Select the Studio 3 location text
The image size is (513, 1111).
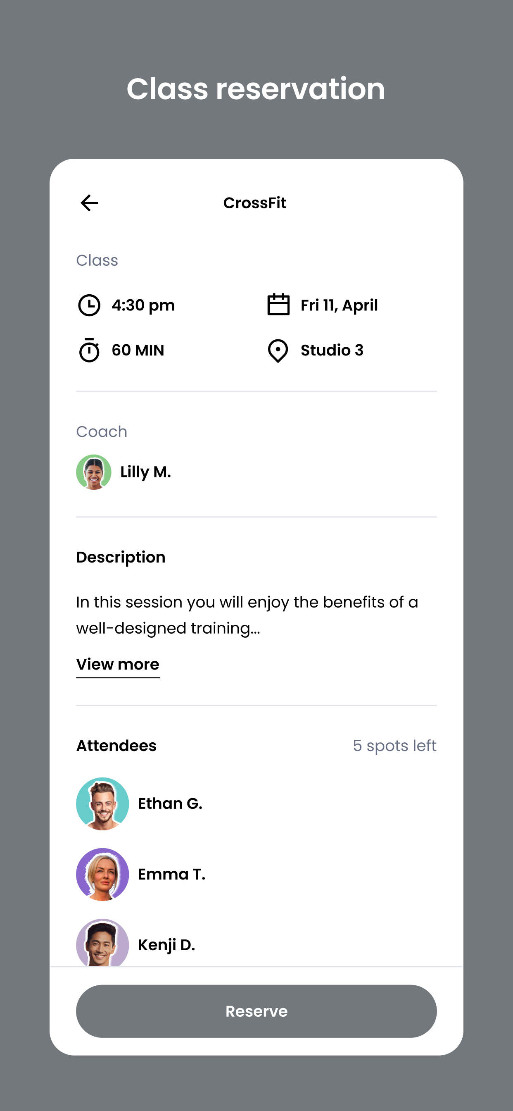pos(332,350)
